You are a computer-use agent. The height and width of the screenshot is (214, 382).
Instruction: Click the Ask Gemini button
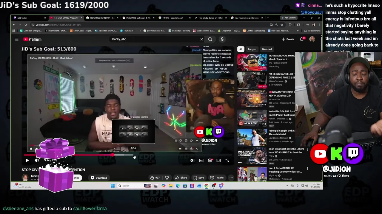tap(288, 18)
